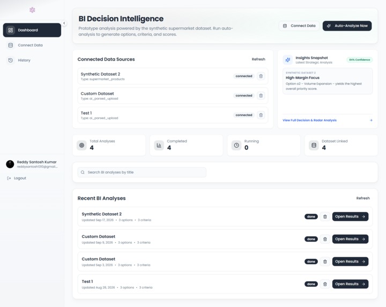Open Connect Data in the sidebar
386x307 pixels.
[x=32, y=45]
